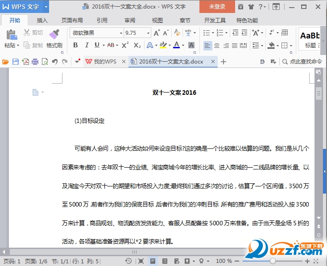This screenshot has width=327, height=266.
Task: Toggle Italic formatting
Action: tap(87, 45)
